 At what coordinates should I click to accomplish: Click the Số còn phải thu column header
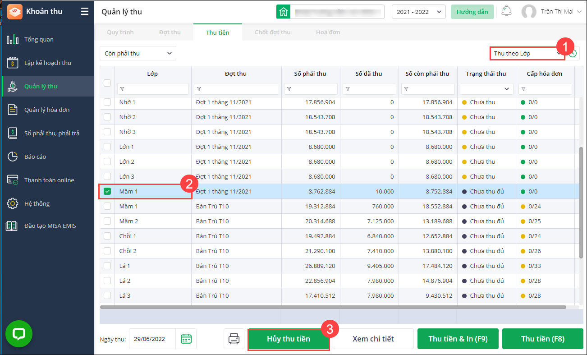[x=427, y=74]
